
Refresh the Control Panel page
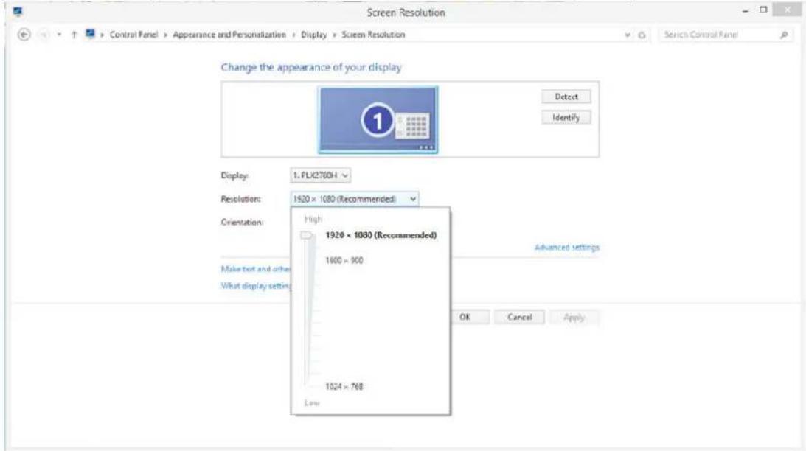click(642, 35)
